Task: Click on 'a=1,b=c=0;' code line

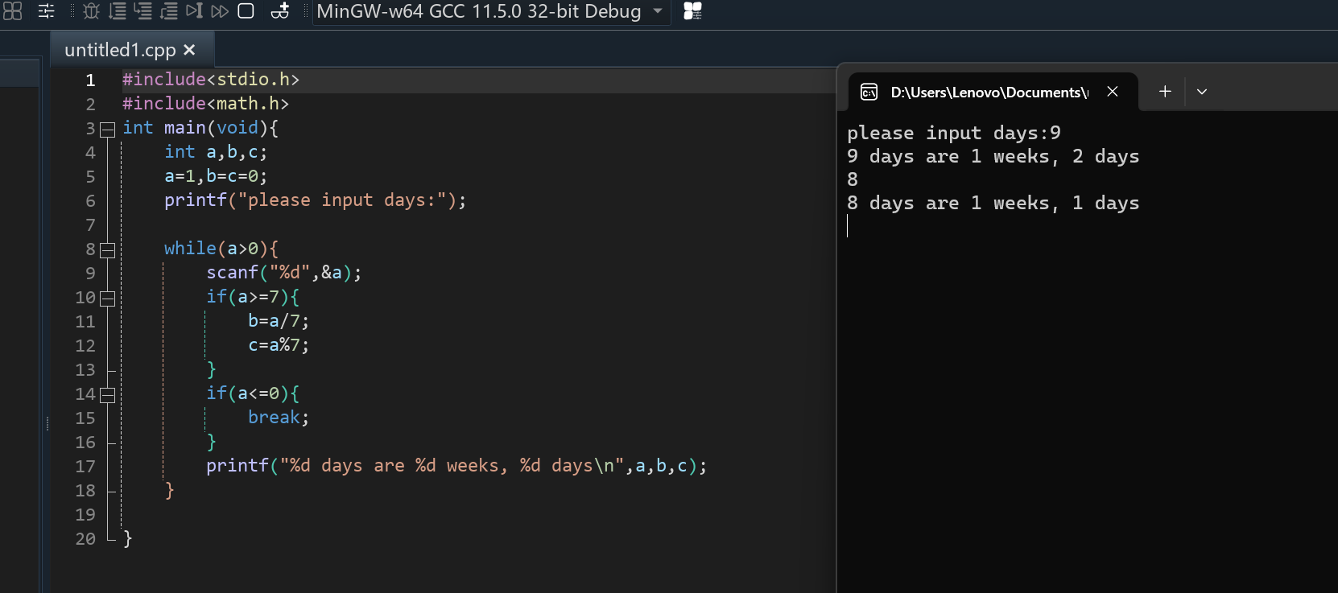Action: coord(216,176)
